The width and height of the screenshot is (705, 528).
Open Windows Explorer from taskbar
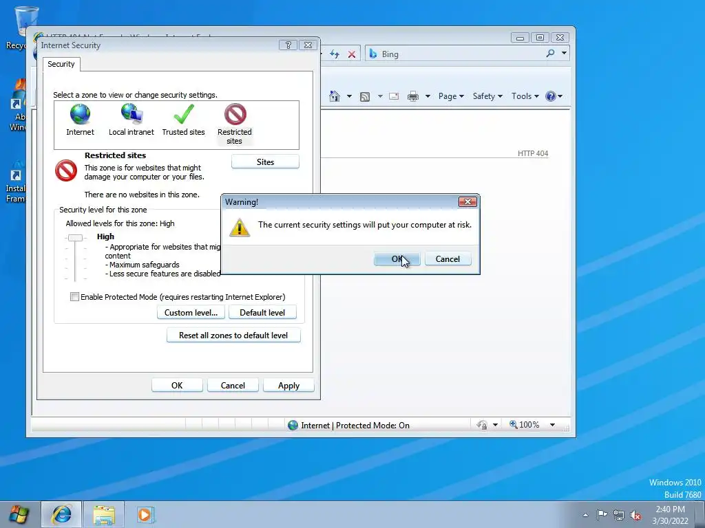(x=104, y=514)
